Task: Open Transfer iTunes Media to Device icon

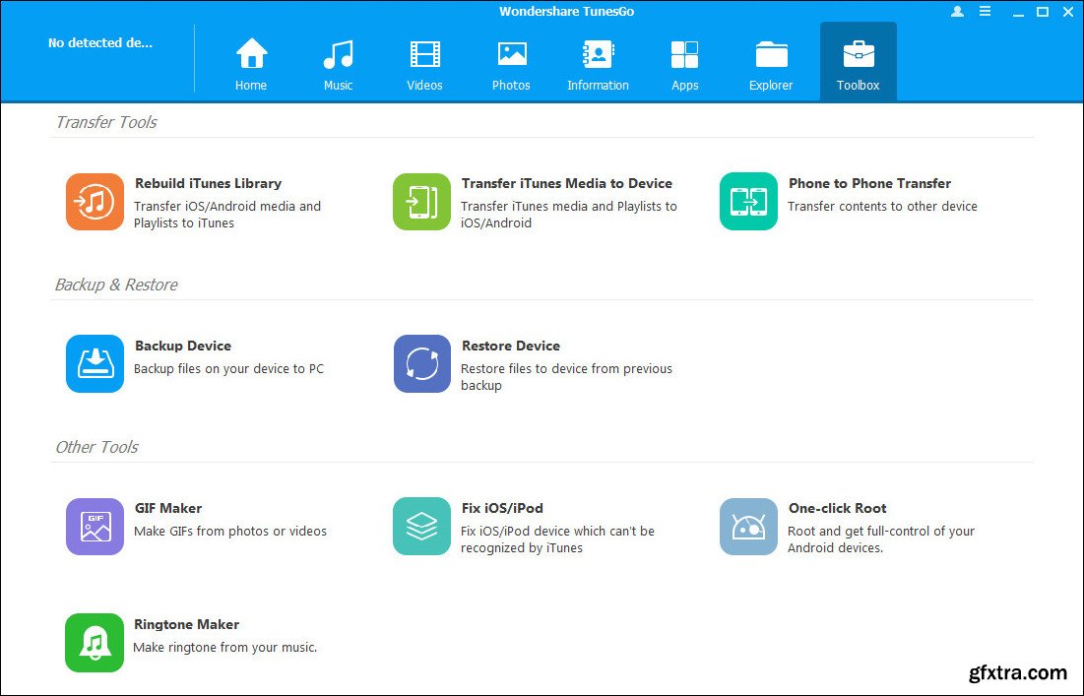Action: (x=421, y=202)
